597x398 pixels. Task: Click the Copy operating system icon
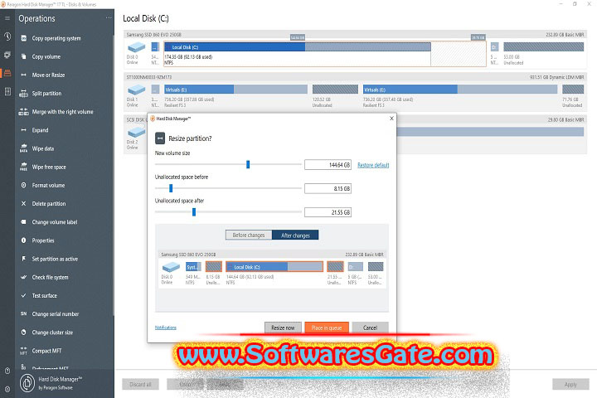(x=23, y=38)
